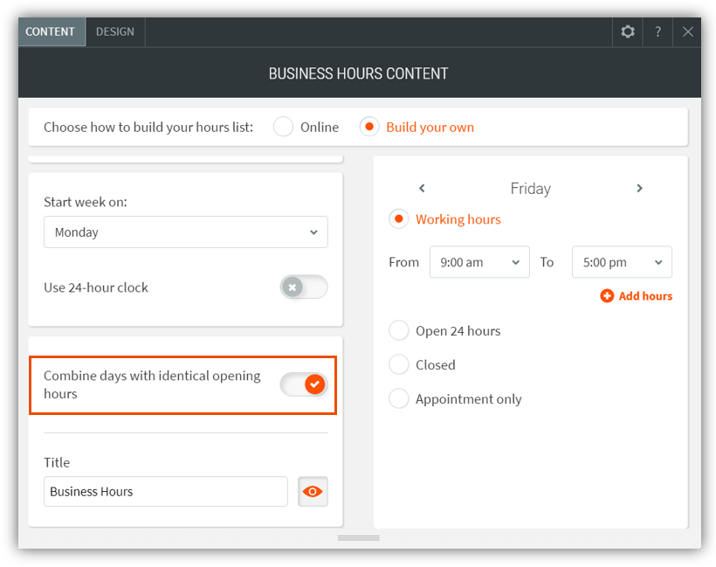Viewport: 716px width, 567px height.
Task: Open the Start week on dropdown
Action: click(x=186, y=232)
